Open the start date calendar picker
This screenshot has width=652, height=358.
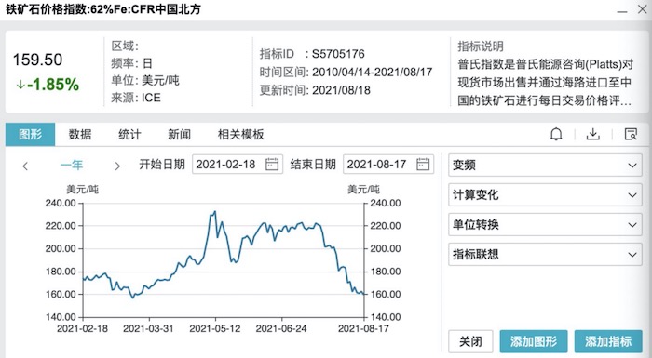(272, 164)
